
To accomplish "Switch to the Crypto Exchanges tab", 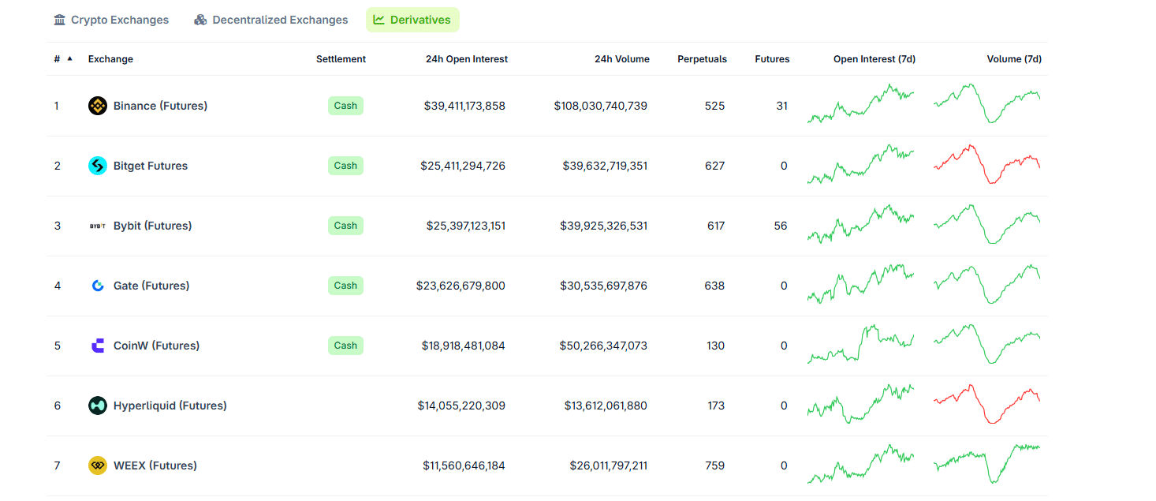I will coord(111,20).
